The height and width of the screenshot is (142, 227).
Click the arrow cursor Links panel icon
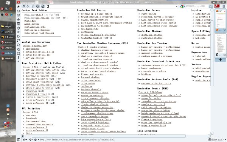click(x=19, y=36)
